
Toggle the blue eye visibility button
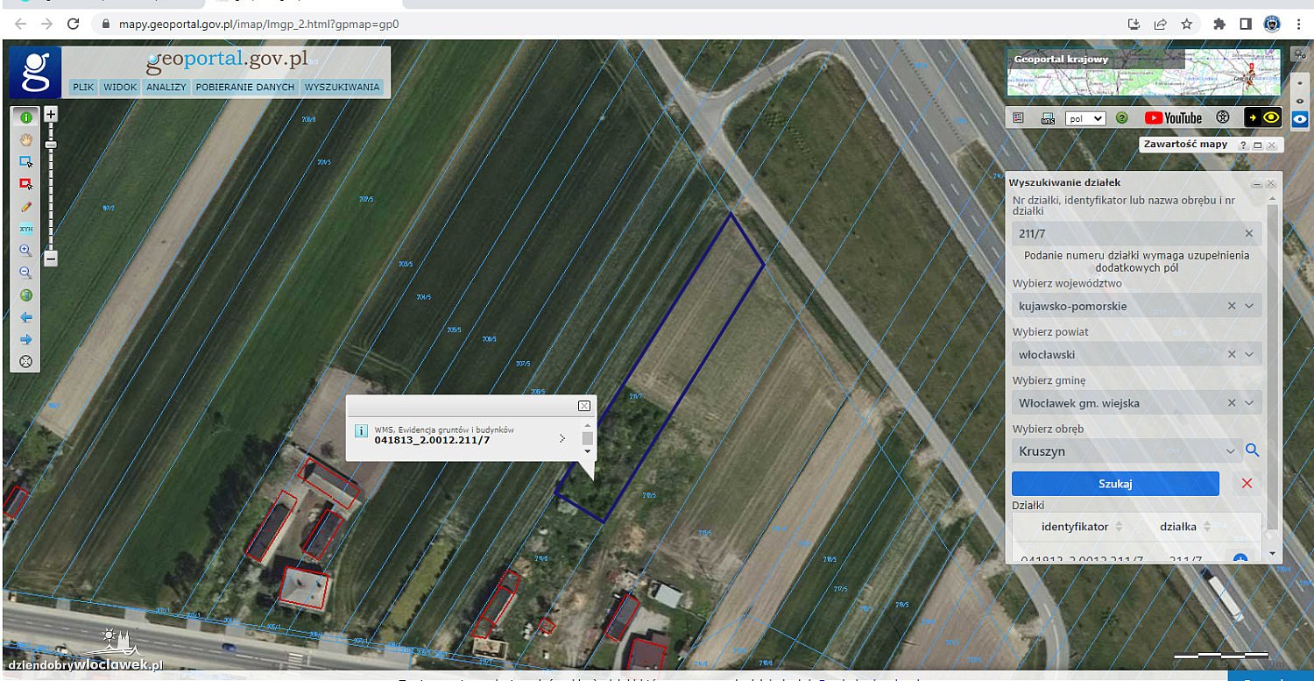[x=1300, y=122]
